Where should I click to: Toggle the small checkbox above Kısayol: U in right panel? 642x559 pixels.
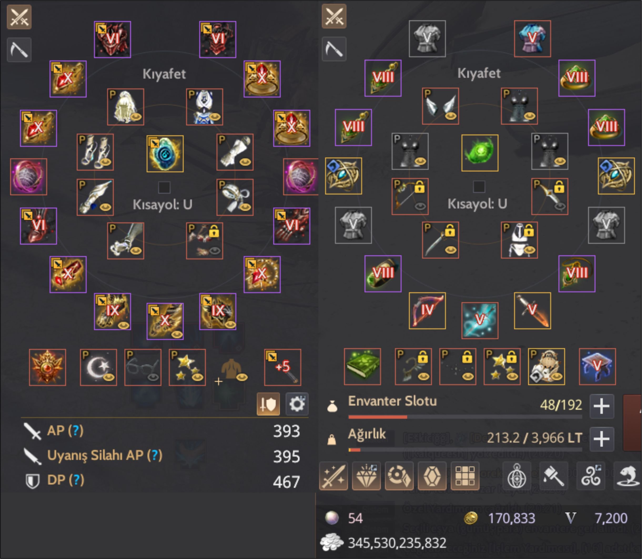click(x=479, y=186)
